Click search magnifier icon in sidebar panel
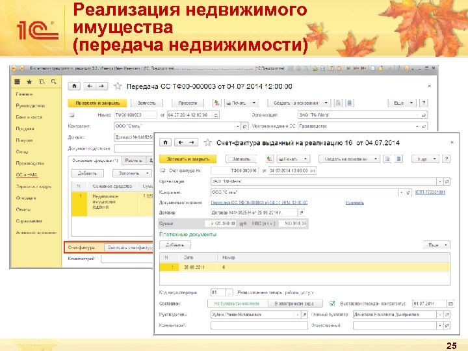This screenshot has width=468, height=351. [53, 81]
